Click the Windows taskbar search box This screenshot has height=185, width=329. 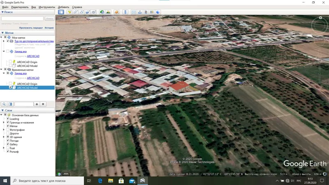tap(47, 180)
